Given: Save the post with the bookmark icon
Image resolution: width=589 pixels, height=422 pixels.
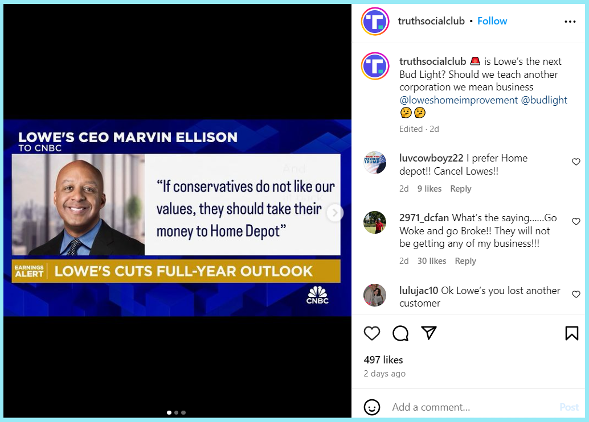Looking at the screenshot, I should point(572,333).
